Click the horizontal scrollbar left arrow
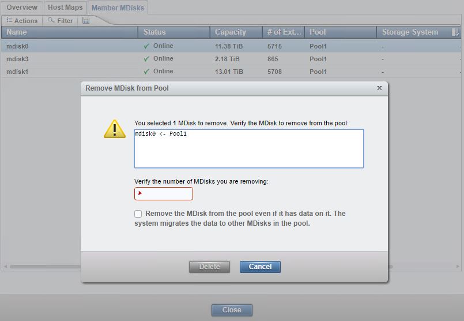Viewport: 464px width, 321px height. pos(5,267)
